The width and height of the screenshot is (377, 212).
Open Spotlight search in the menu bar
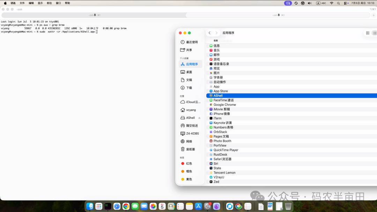pyautogui.click(x=339, y=3)
